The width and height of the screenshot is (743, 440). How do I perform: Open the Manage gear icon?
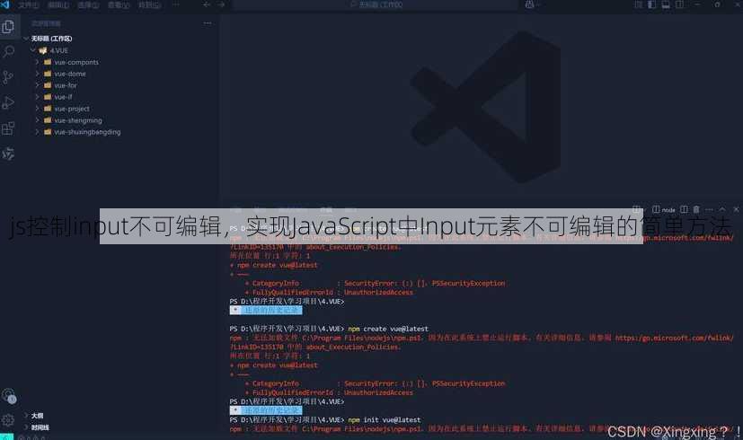(7, 419)
